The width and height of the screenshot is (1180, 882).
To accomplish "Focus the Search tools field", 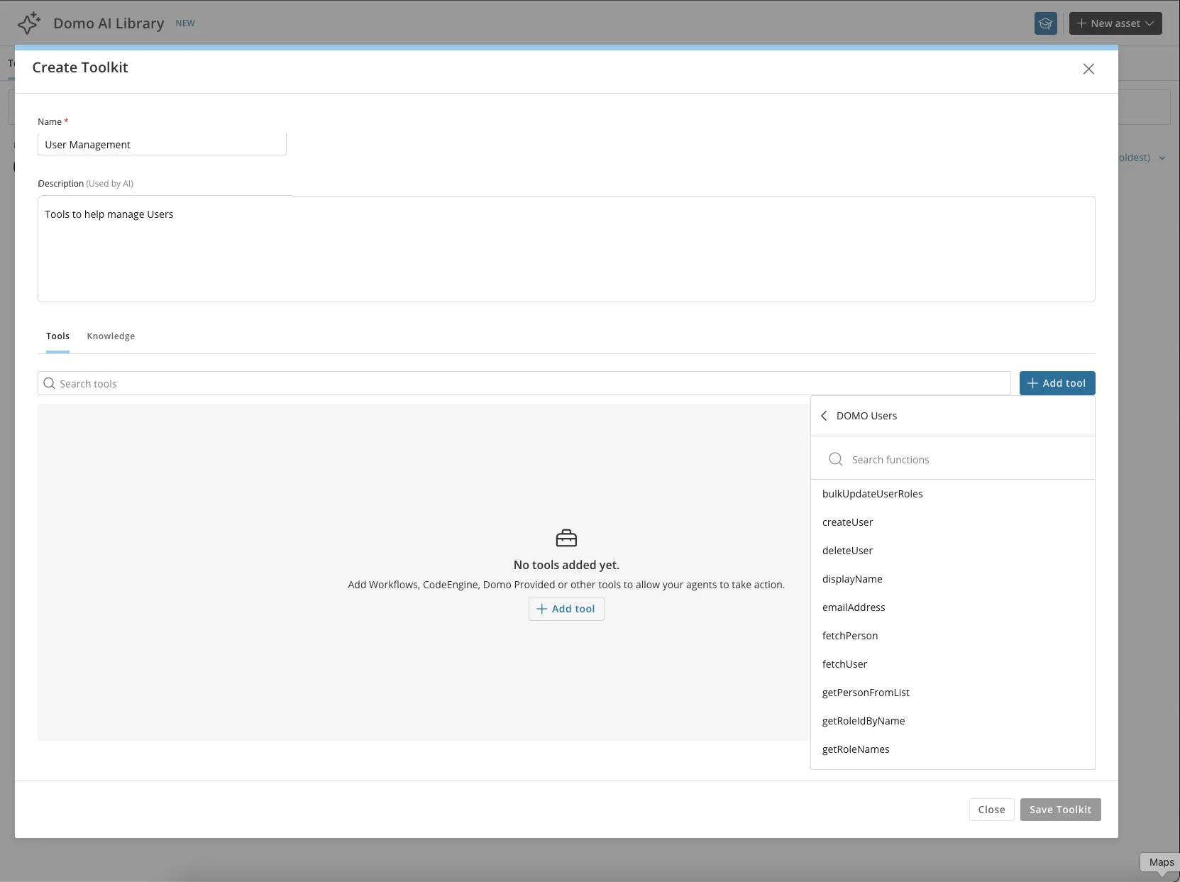I will tap(524, 383).
